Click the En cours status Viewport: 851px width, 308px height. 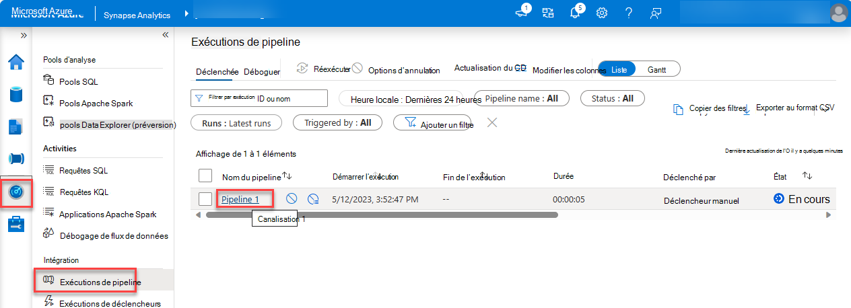point(802,199)
